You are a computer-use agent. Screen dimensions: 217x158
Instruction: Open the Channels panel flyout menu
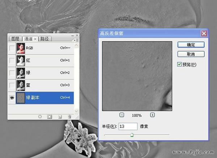click(76, 40)
